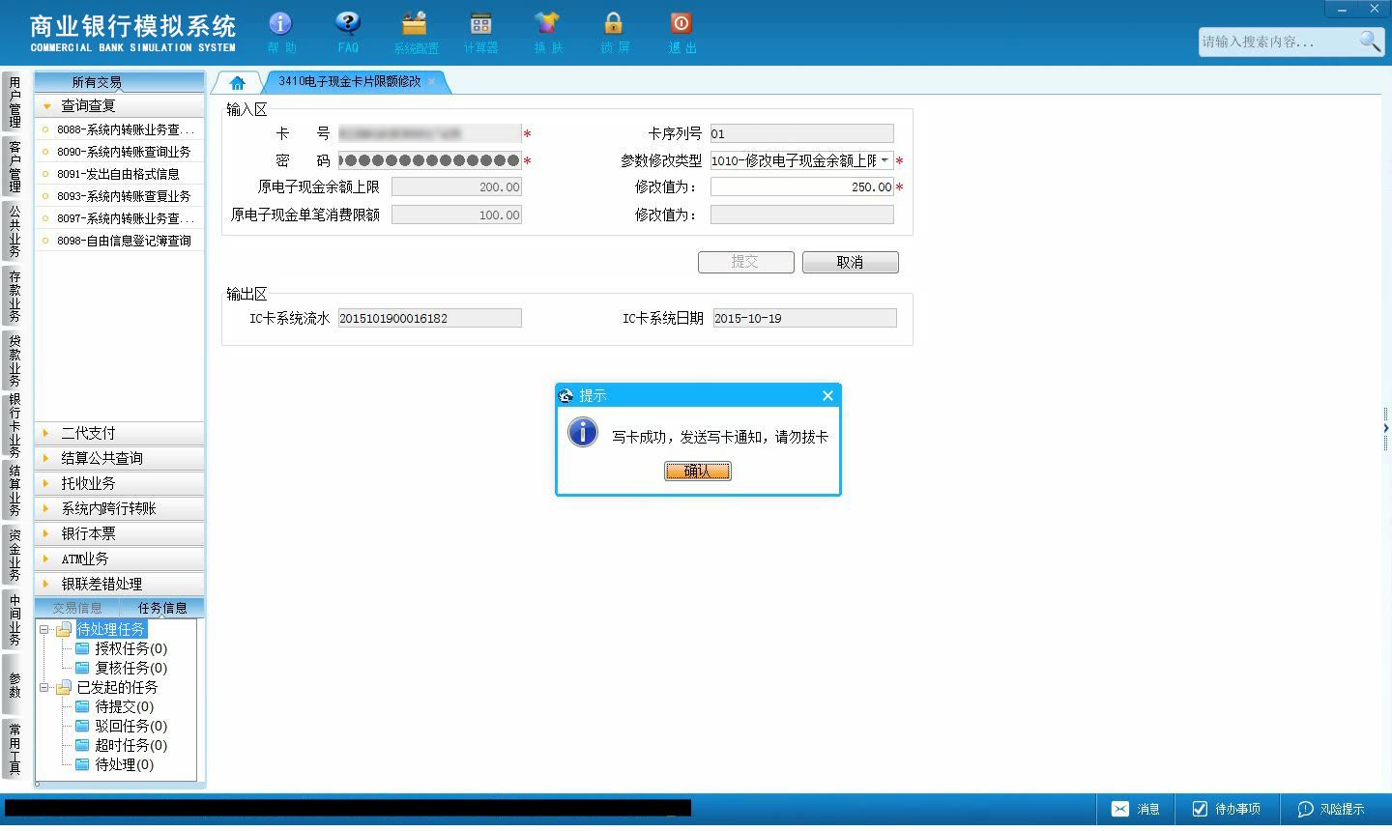Go to the home tab icon
This screenshot has width=1392, height=831.
237,83
